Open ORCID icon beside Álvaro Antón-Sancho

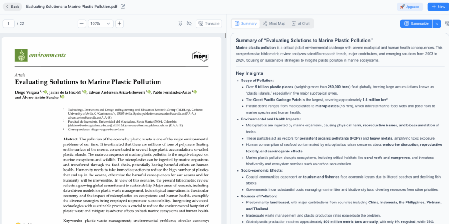tap(63, 97)
